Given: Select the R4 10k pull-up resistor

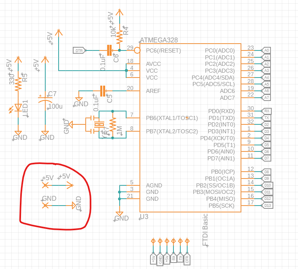Looking at the screenshot, I should pyautogui.click(x=119, y=37).
